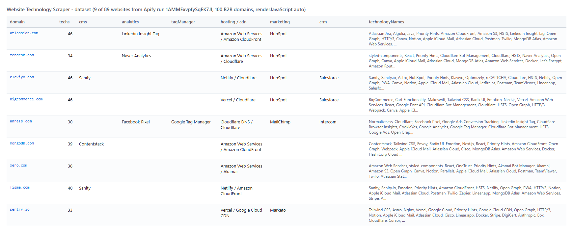Select the "cms" column header
573x232 pixels.
pos(83,22)
